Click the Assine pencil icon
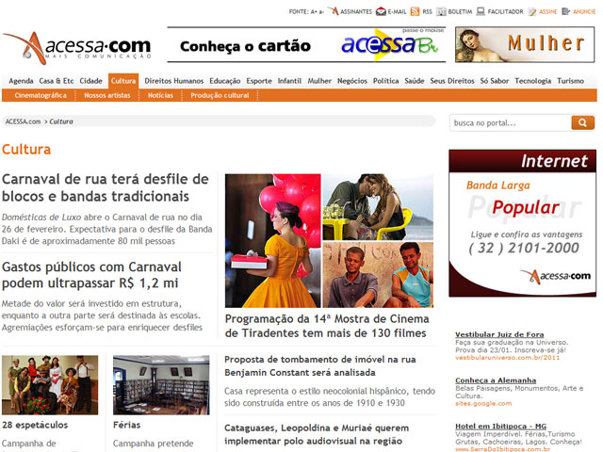Viewport: 603px width, 452px height. tap(531, 12)
